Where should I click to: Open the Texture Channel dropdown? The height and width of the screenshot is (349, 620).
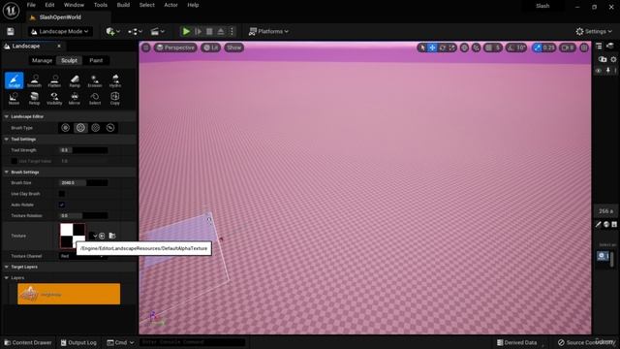(83, 256)
